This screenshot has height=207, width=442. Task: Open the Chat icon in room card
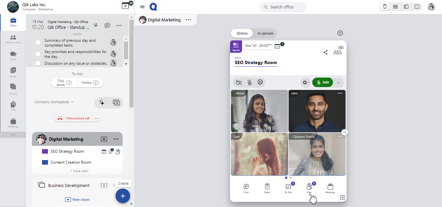pos(246,188)
